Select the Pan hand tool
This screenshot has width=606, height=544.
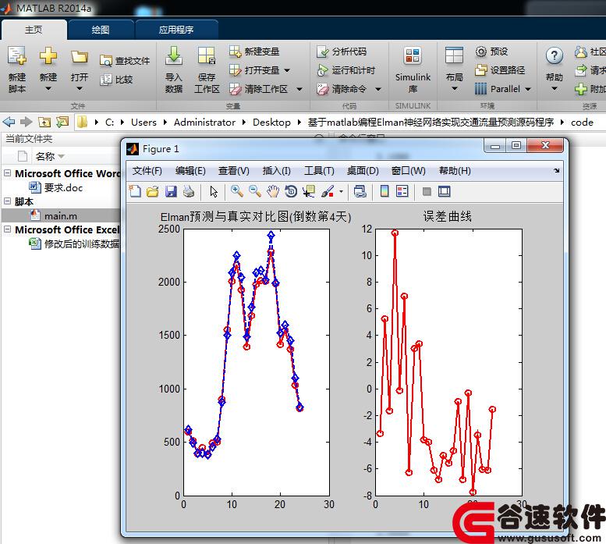coord(273,191)
